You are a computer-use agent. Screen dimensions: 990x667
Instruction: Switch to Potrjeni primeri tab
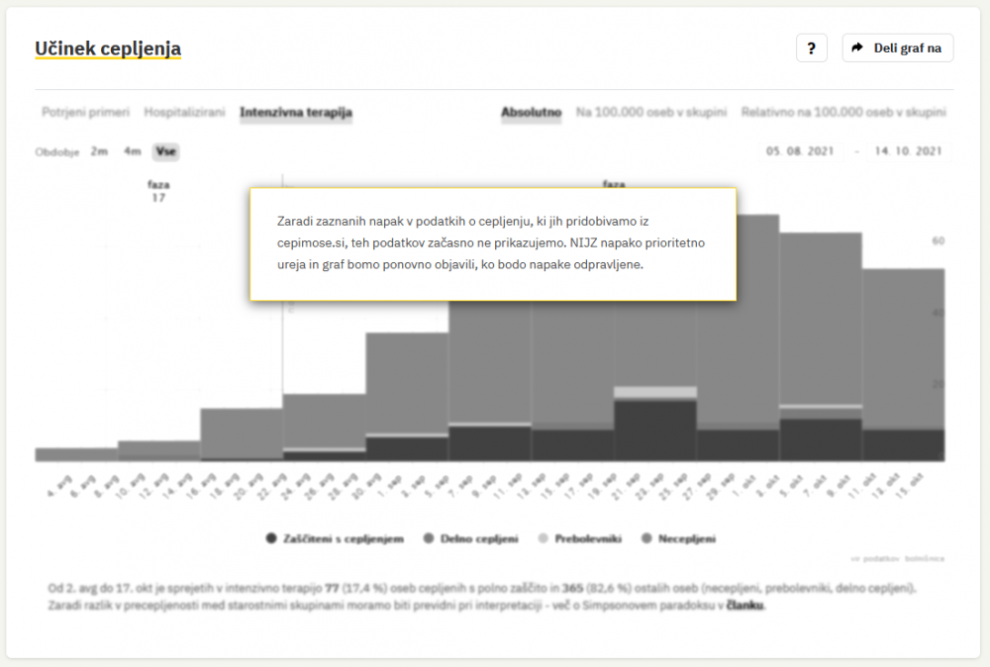[85, 113]
